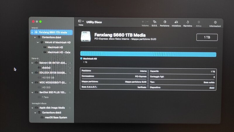This screenshot has height=132, width=234.
Task: Select Sabrent SB-RKT4P-500 external disk
Action: click(x=53, y=63)
